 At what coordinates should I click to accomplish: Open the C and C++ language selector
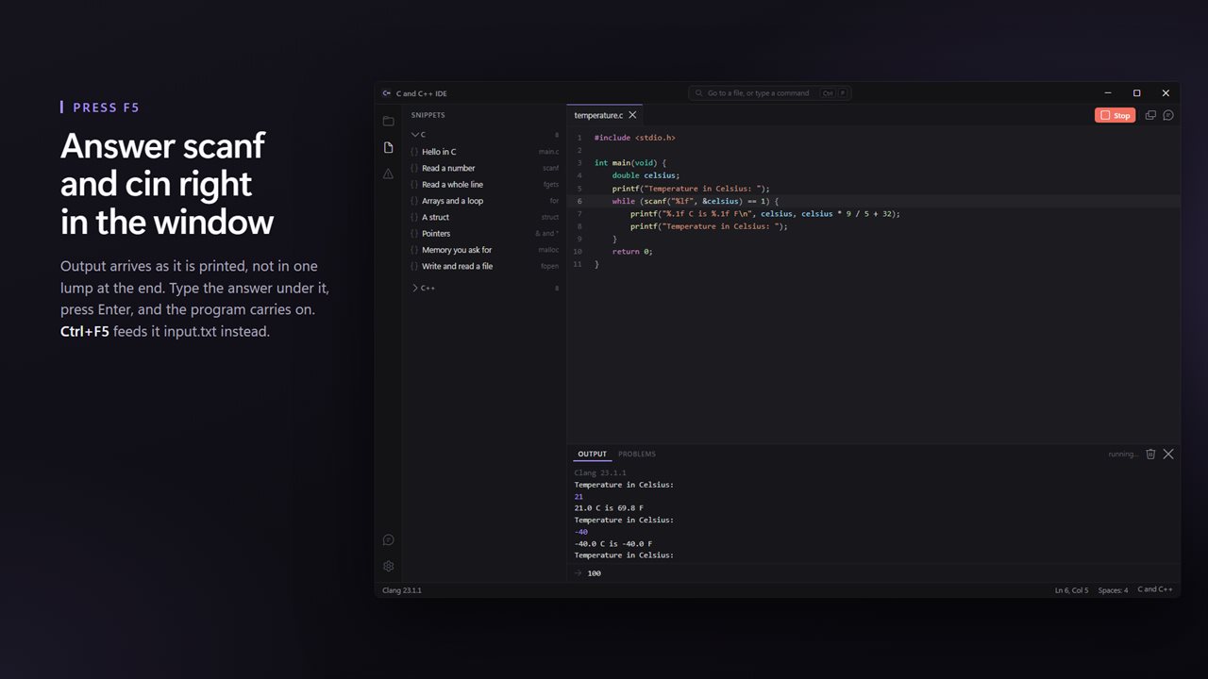click(1155, 589)
